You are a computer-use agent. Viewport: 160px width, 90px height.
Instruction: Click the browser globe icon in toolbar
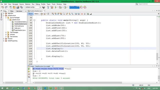43,7
